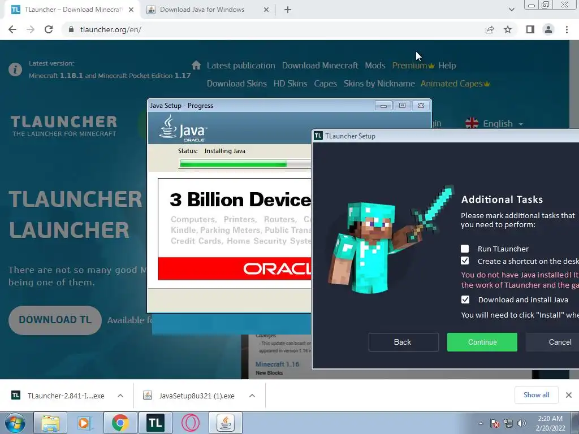579x434 pixels.
Task: Click the Java Setup - Progress title bar
Action: tap(260, 106)
